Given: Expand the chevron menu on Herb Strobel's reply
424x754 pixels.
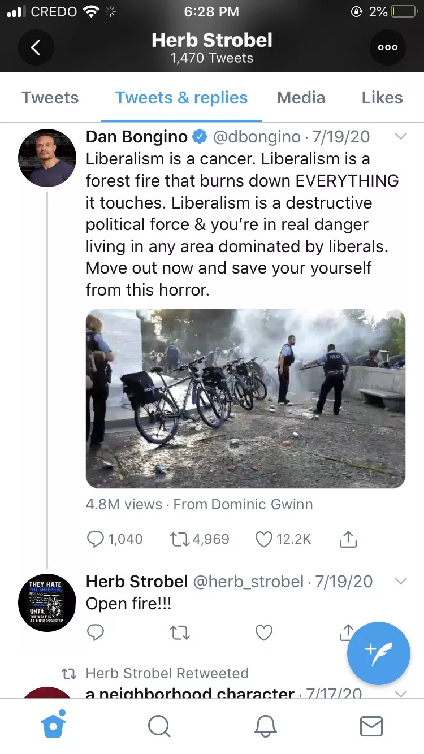Looking at the screenshot, I should tap(400, 581).
